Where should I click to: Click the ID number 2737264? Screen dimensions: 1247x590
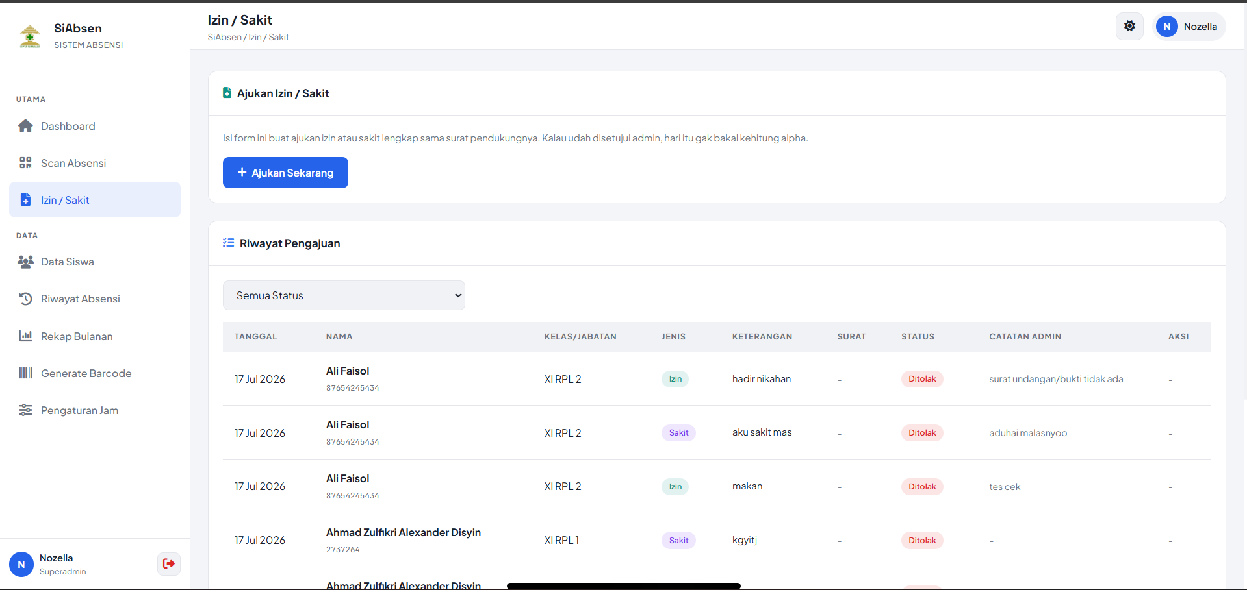pos(343,550)
